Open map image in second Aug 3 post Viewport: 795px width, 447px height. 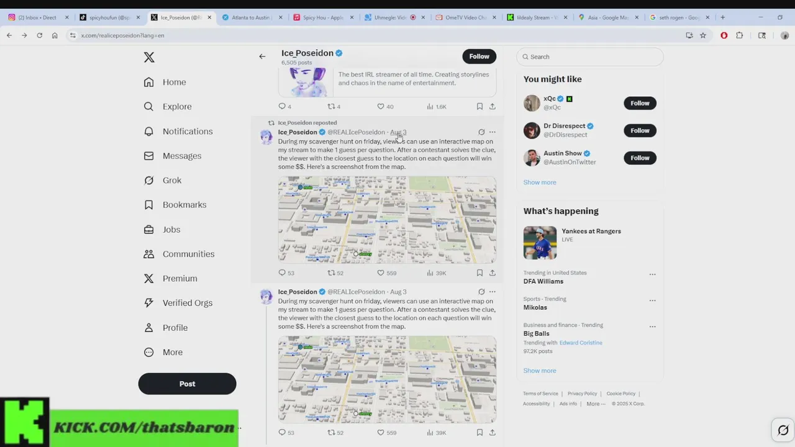point(387,379)
